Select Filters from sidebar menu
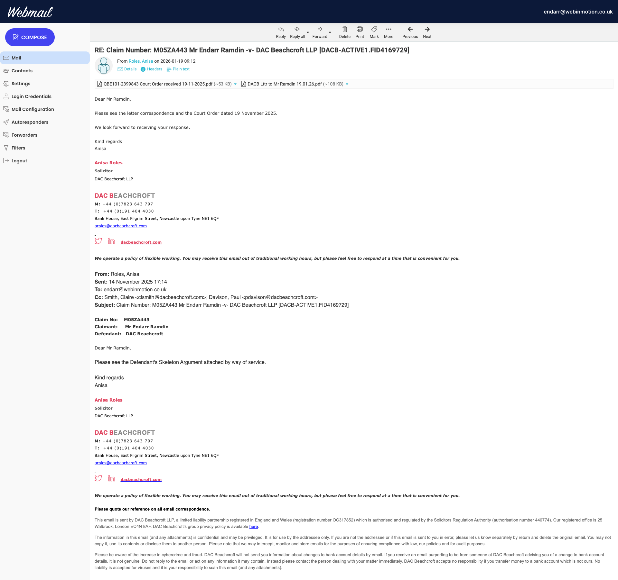Viewport: 618px width, 580px height. tap(18, 148)
